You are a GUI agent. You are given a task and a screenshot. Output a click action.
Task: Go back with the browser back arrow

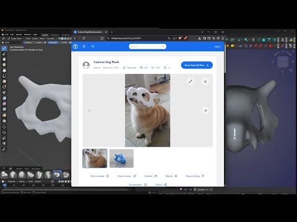75,38
